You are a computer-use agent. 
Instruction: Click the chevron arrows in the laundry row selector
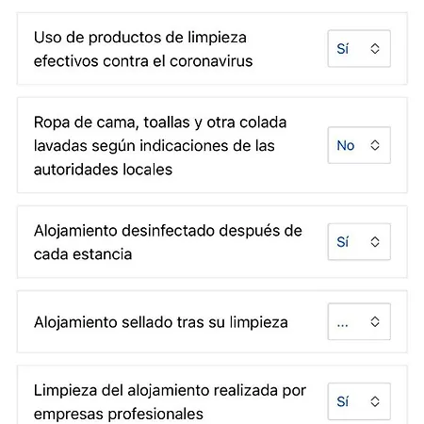tap(375, 145)
